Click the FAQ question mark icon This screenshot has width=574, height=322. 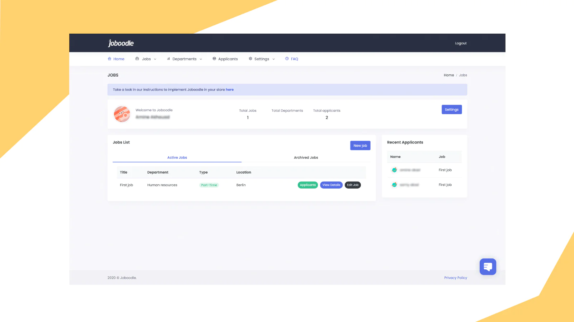pyautogui.click(x=287, y=59)
